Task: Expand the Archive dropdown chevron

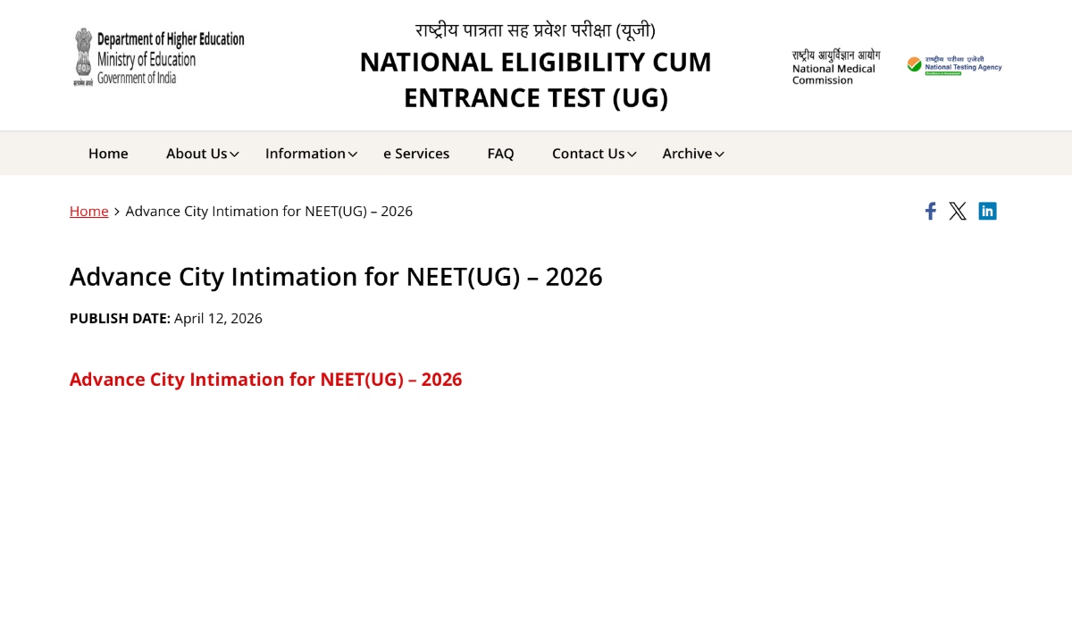Action: click(x=719, y=154)
